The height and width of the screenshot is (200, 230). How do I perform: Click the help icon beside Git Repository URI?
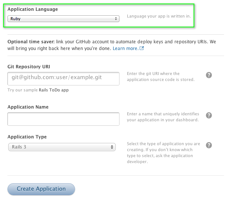(209, 75)
